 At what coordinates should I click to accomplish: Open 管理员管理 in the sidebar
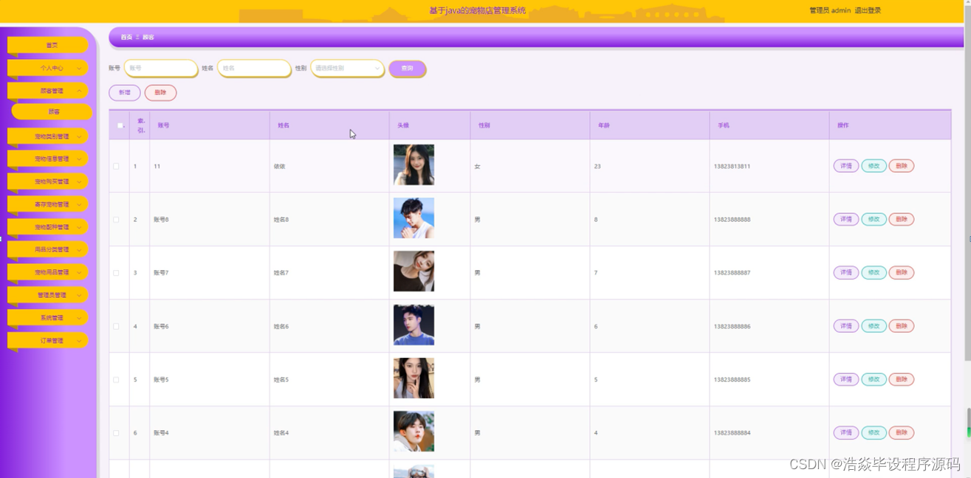pyautogui.click(x=48, y=295)
